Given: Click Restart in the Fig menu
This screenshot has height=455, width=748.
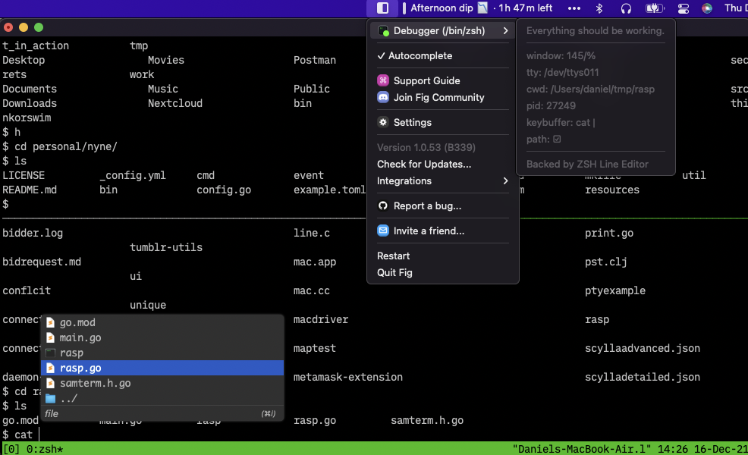Looking at the screenshot, I should coord(392,256).
